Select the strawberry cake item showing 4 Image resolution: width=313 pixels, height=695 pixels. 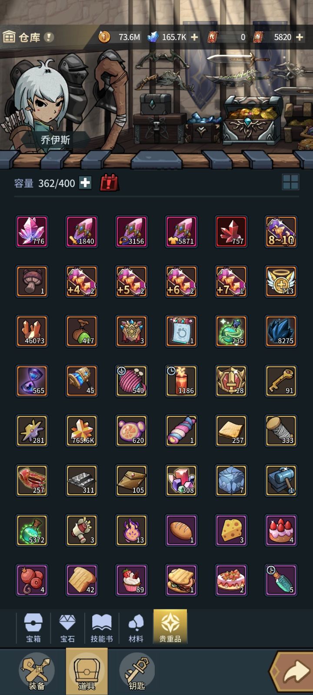pos(281,530)
